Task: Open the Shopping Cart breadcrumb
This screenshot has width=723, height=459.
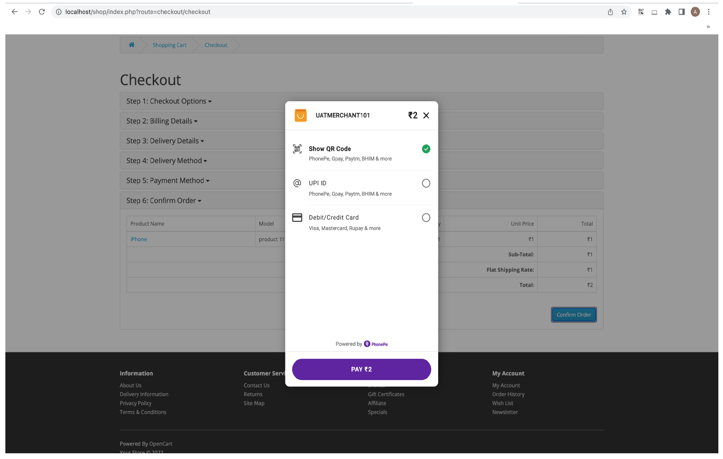Action: tap(169, 45)
